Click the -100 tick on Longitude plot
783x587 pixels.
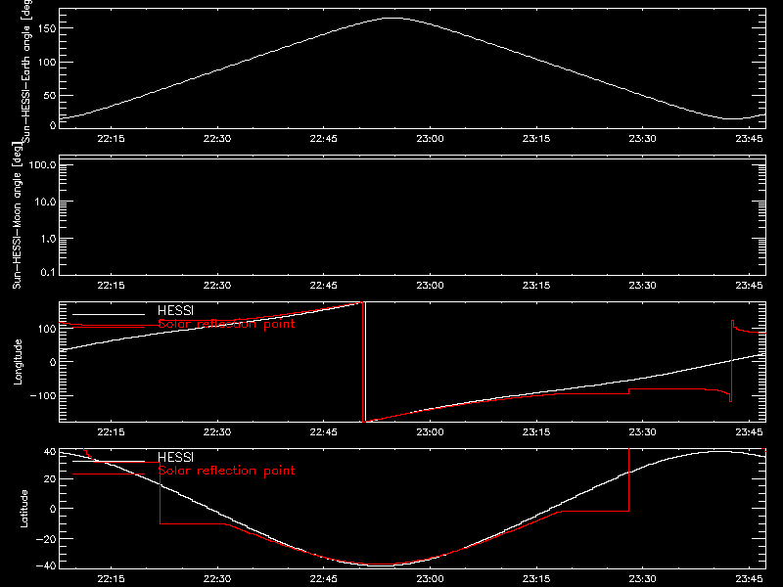42,395
